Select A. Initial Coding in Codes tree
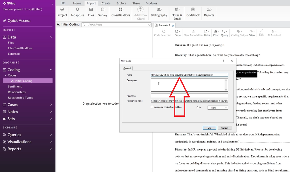This screenshot has height=172, width=290. pos(28,81)
